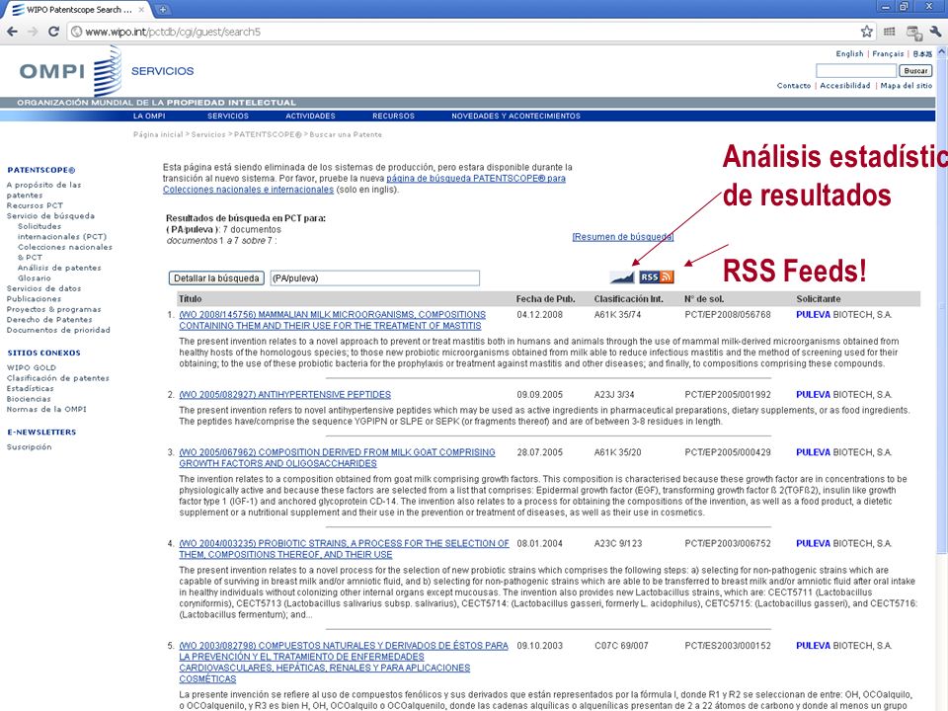This screenshot has width=948, height=711.
Task: Open Servicios de datos sidebar link
Action: pos(43,288)
